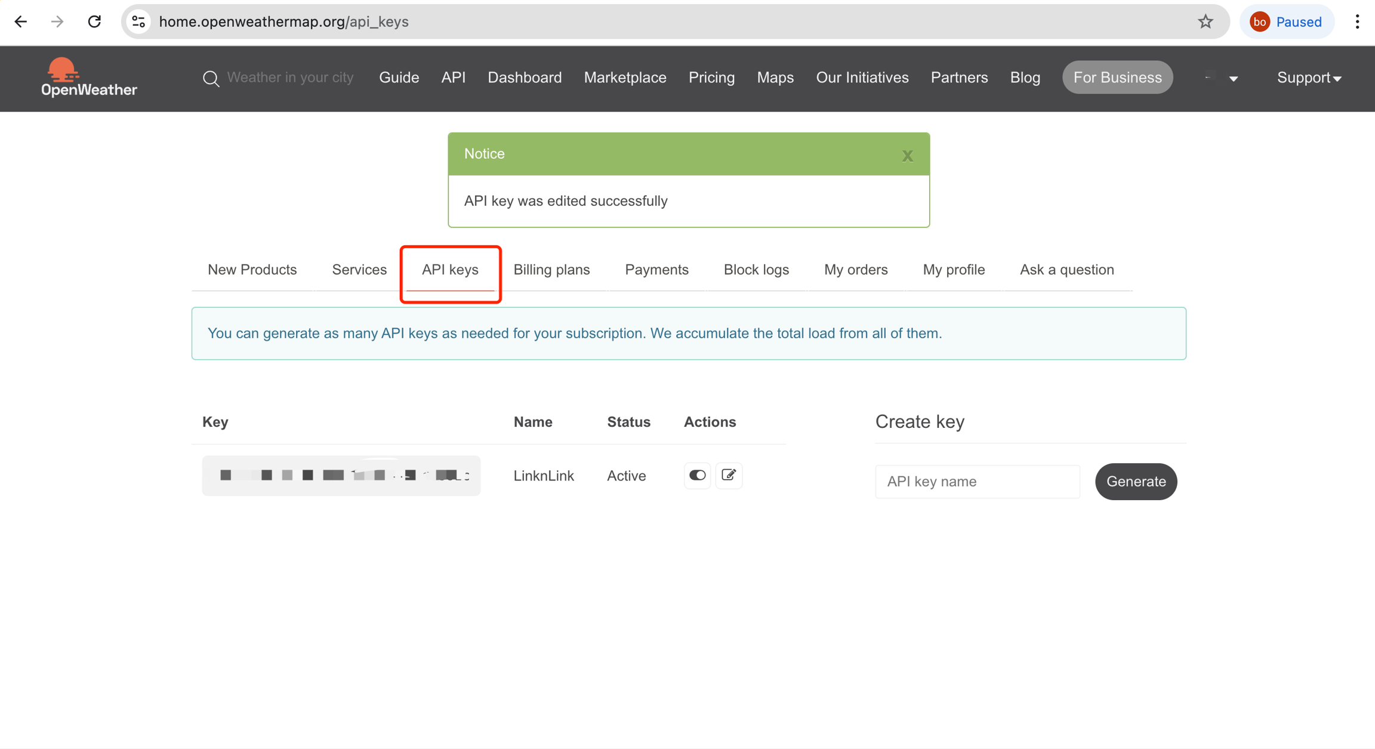
Task: Close the Notice banner
Action: [x=907, y=156]
